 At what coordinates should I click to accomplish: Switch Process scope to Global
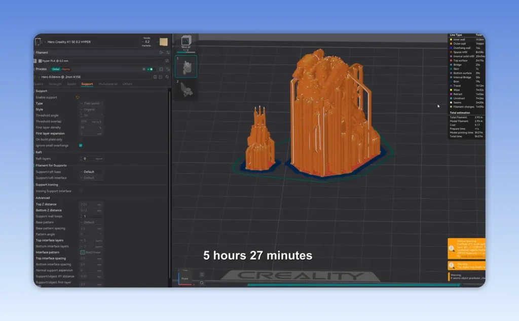point(56,69)
